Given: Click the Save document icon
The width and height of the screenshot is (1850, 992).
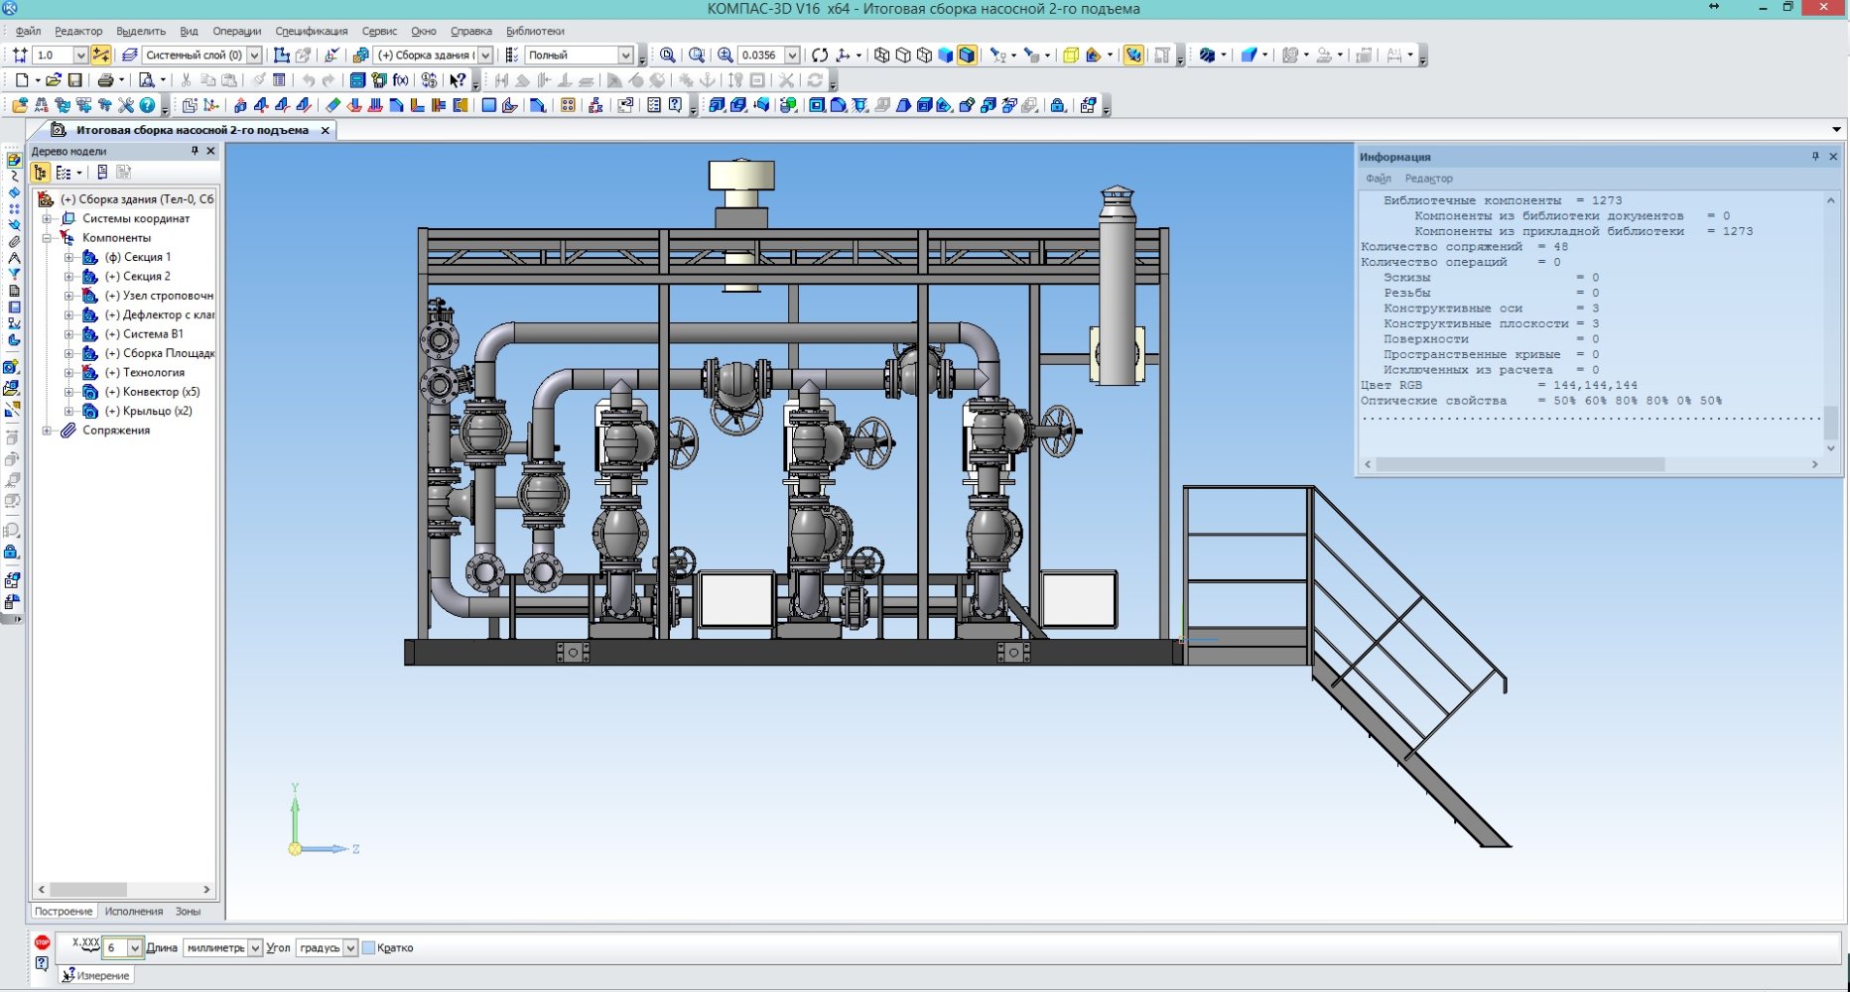Looking at the screenshot, I should point(74,80).
